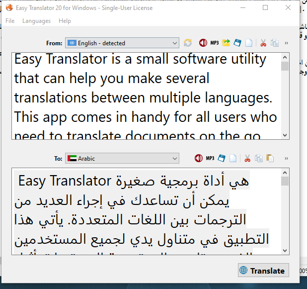307x289 pixels.
Task: Click translation scrollbar down arrow
Action: (x=285, y=251)
